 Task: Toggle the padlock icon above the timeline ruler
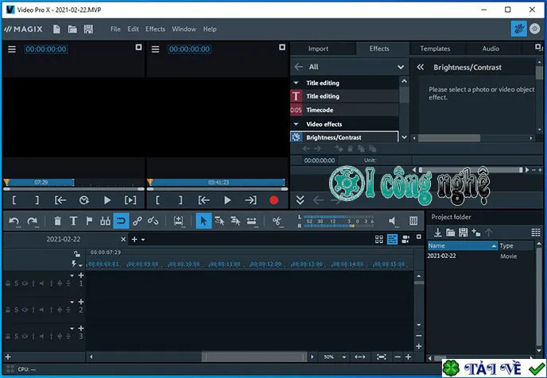[77, 253]
